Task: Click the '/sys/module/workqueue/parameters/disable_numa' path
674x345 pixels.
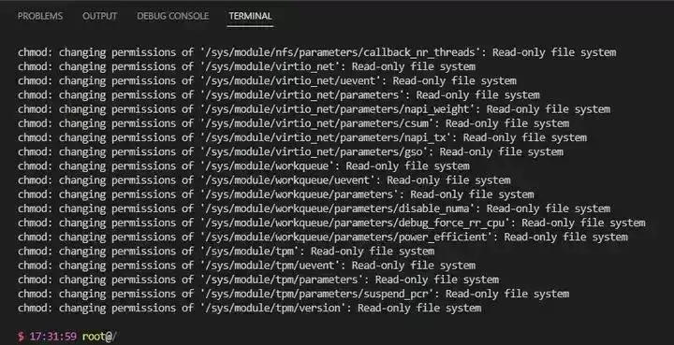Action: click(340, 208)
